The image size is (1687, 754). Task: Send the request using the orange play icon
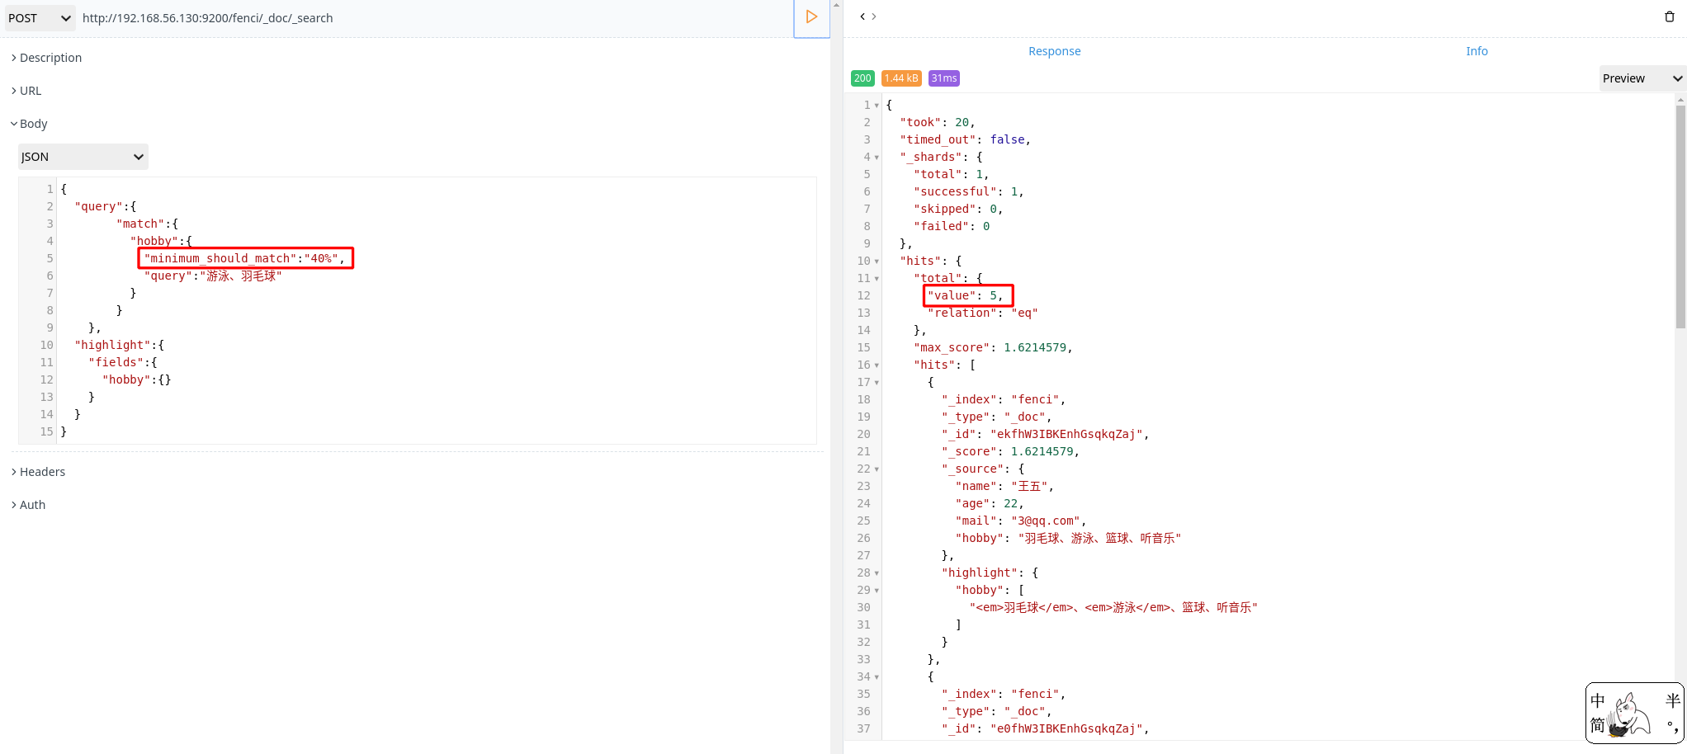click(x=812, y=17)
